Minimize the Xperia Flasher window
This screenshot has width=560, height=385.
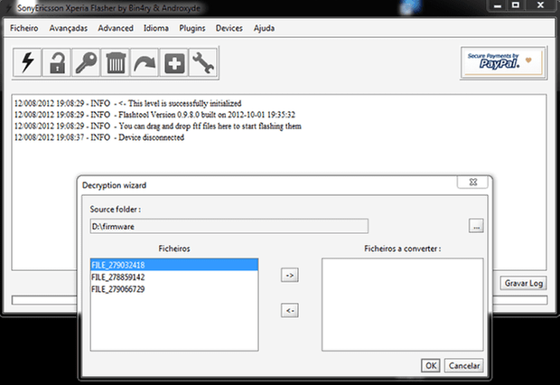click(x=498, y=6)
